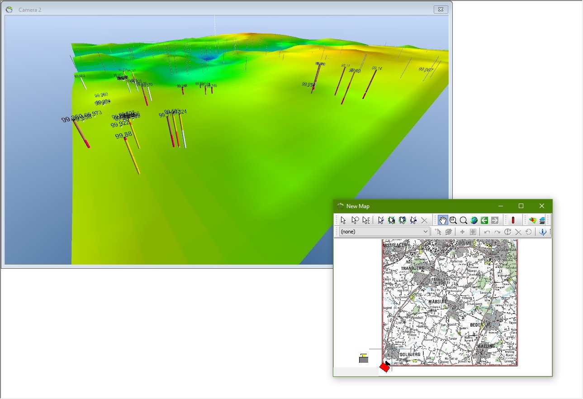Enable the hand pan tool

[x=443, y=220]
